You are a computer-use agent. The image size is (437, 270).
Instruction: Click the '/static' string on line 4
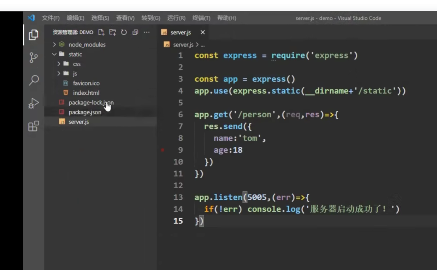375,91
